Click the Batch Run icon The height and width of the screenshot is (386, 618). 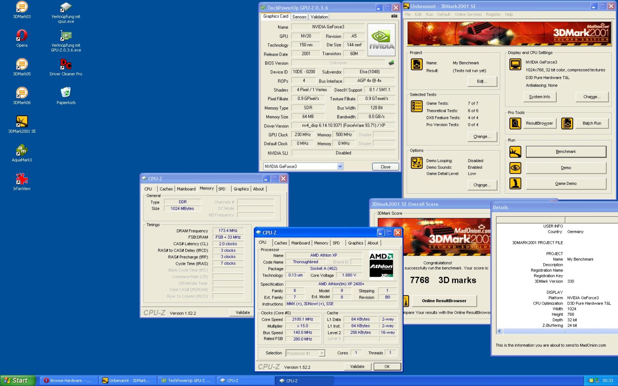567,124
